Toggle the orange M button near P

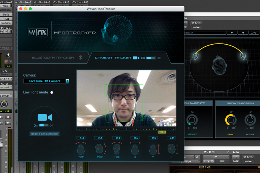click(6, 62)
